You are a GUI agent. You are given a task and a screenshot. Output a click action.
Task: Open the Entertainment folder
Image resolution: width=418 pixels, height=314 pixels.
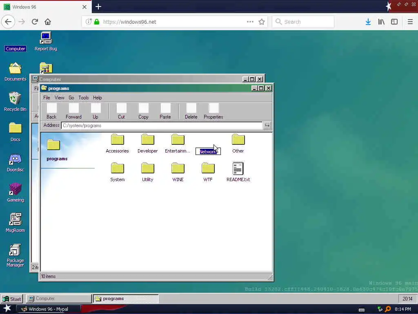point(178,144)
